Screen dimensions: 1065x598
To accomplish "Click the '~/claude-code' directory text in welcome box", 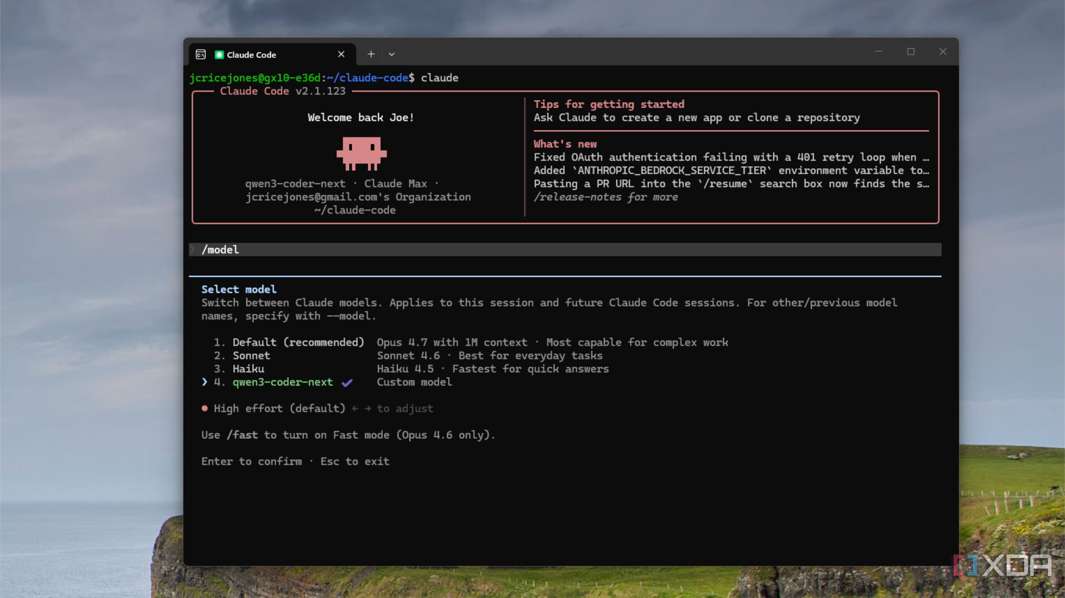I will coord(355,210).
